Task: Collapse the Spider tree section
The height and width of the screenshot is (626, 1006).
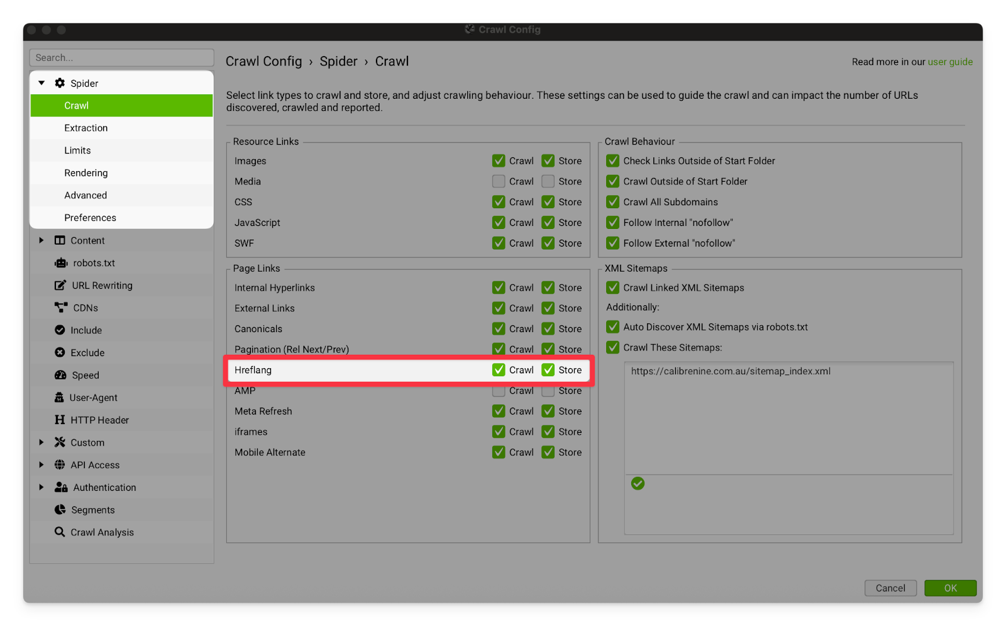Action: [x=41, y=83]
